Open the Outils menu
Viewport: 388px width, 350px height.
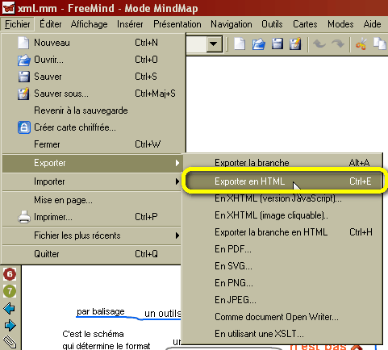click(272, 24)
